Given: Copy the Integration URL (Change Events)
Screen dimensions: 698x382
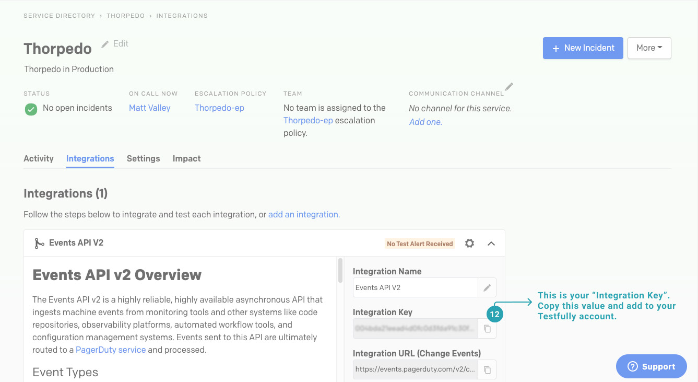Looking at the screenshot, I should pos(487,369).
